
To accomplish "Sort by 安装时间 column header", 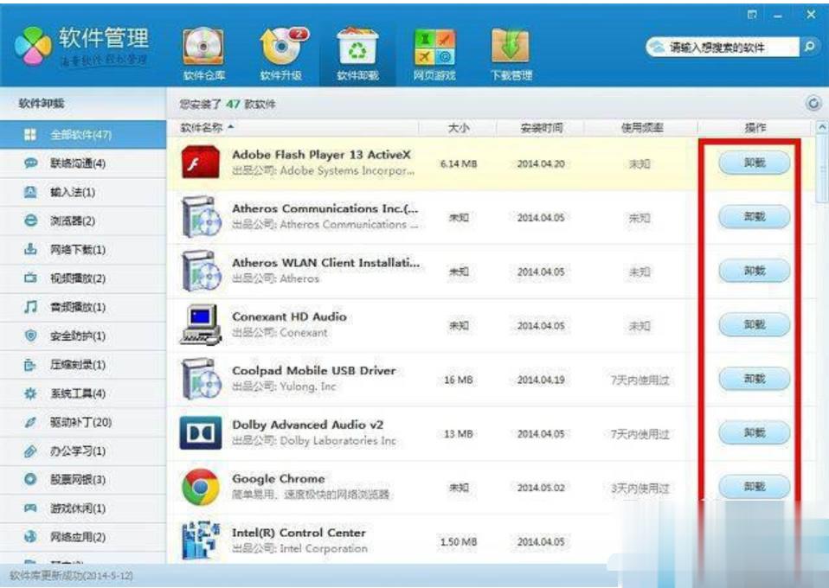I will pos(541,128).
